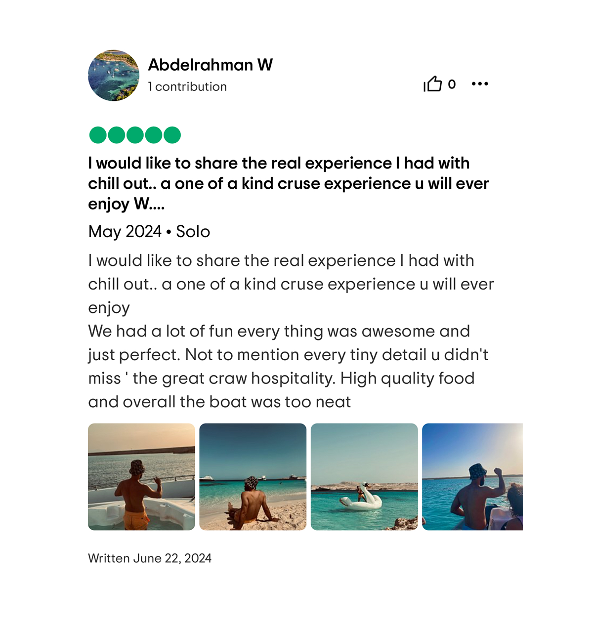Click the fourth green rating bubble

pos(154,135)
